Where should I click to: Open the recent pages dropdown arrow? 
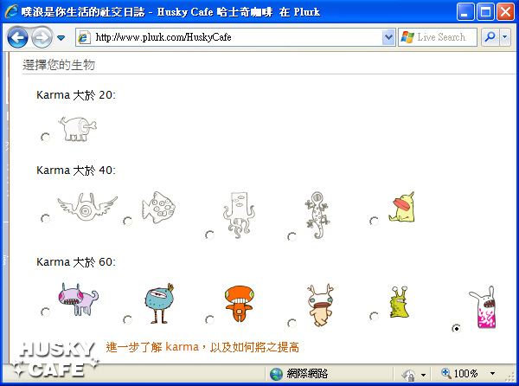61,38
